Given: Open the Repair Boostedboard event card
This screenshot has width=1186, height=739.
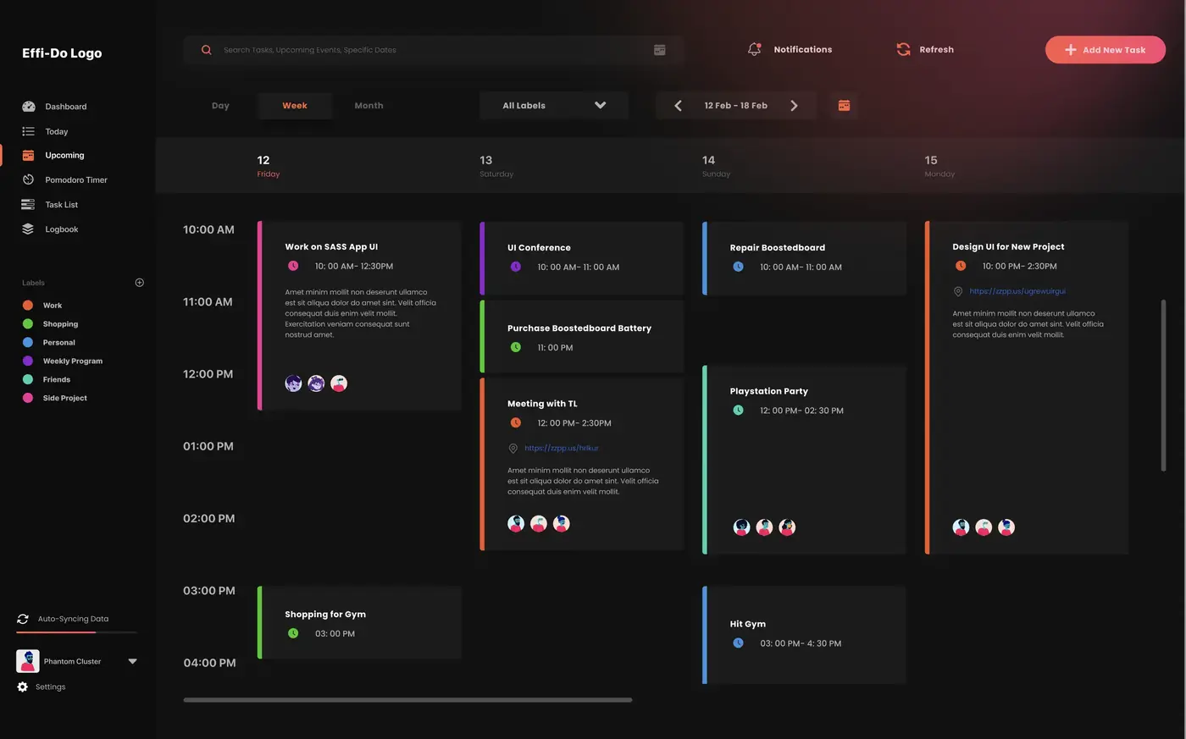Looking at the screenshot, I should click(x=805, y=258).
